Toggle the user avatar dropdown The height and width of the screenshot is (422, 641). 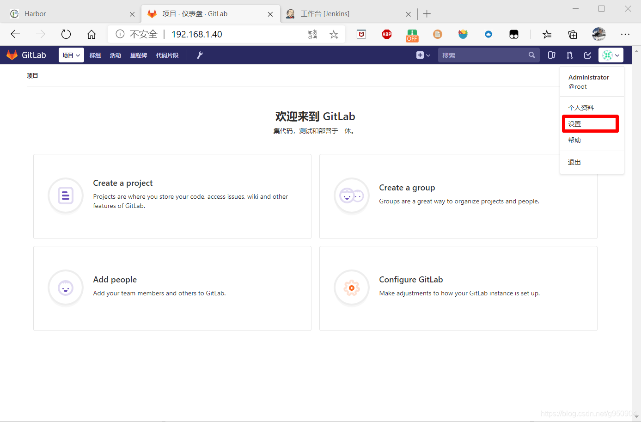point(610,55)
